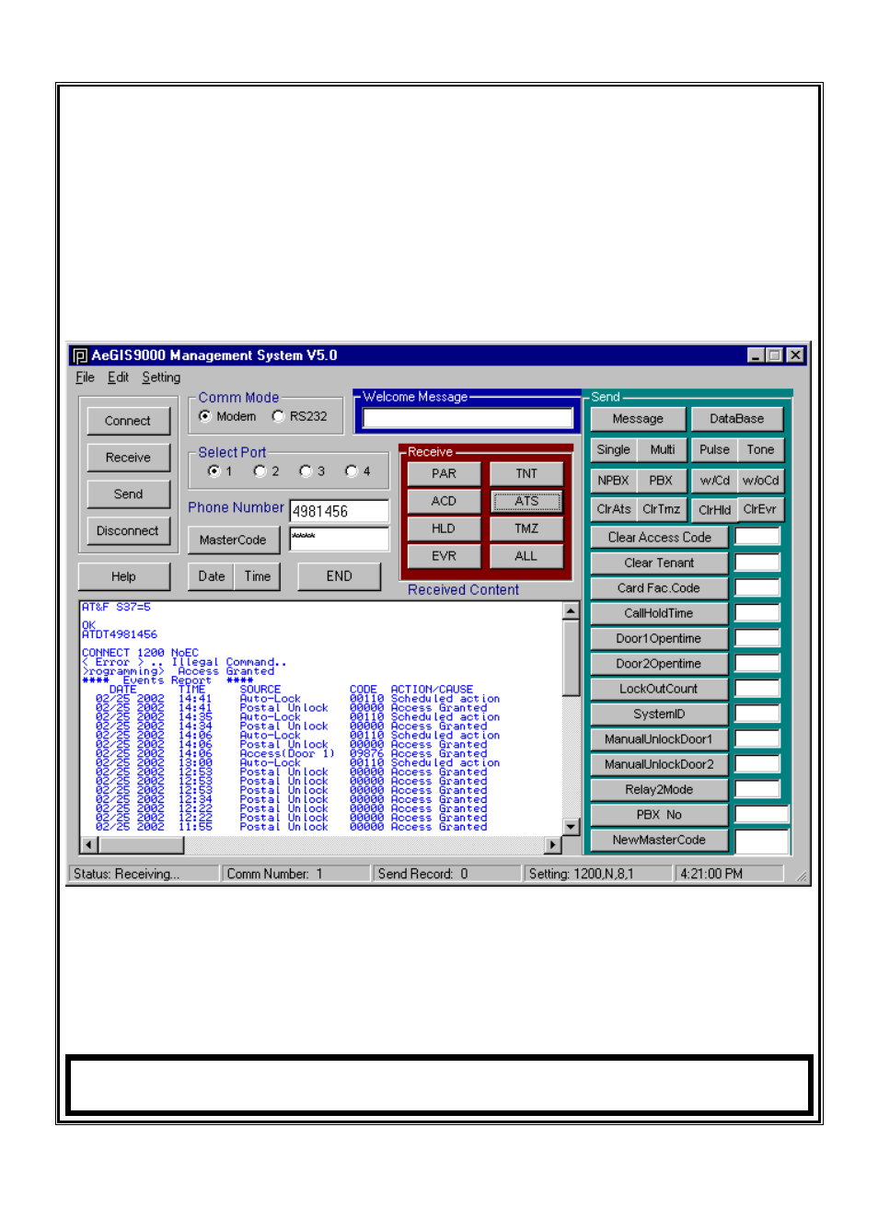This screenshot has height=1208, width=878.
Task: Click the NewMasterCode value field
Action: [x=762, y=841]
